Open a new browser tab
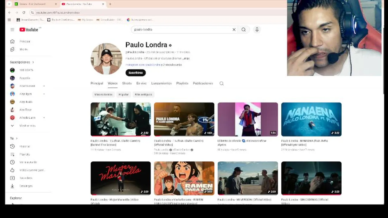The height and width of the screenshot is (218, 388). pyautogui.click(x=110, y=4)
